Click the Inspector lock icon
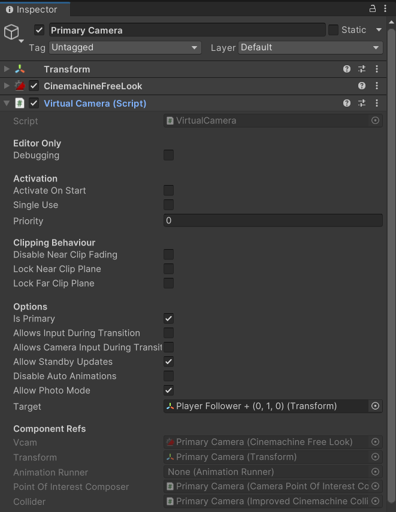 [x=373, y=8]
